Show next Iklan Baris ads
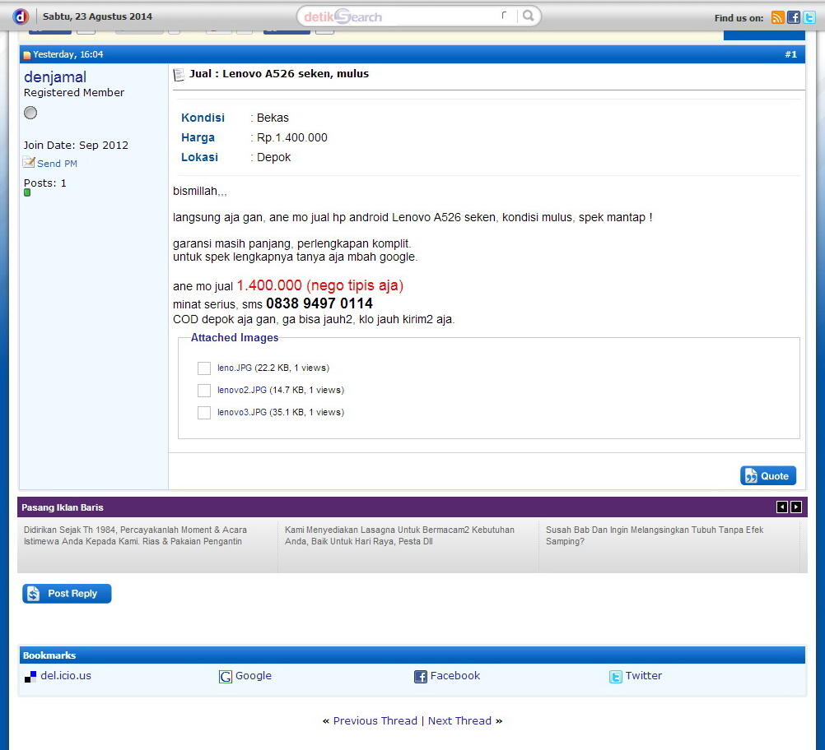825x750 pixels. point(796,507)
